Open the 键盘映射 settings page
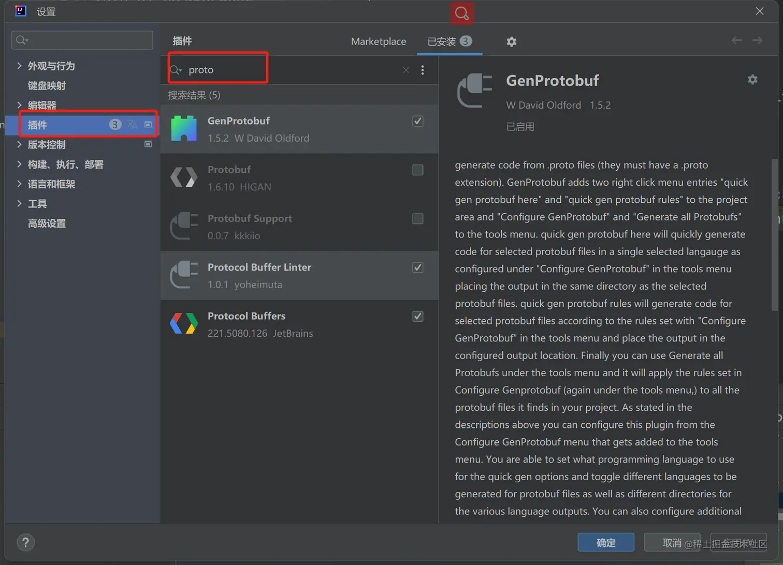The width and height of the screenshot is (783, 565). click(47, 85)
